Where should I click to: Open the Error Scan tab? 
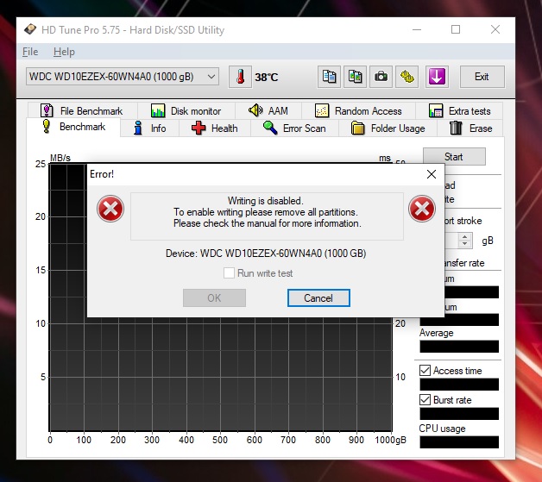tap(294, 128)
